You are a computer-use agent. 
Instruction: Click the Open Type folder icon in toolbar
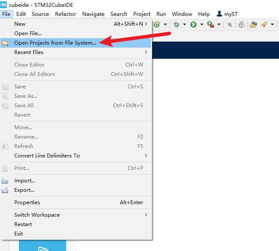[x=254, y=24]
